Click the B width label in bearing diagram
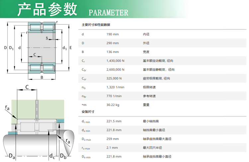This screenshot has height=162, width=249. 42,77
